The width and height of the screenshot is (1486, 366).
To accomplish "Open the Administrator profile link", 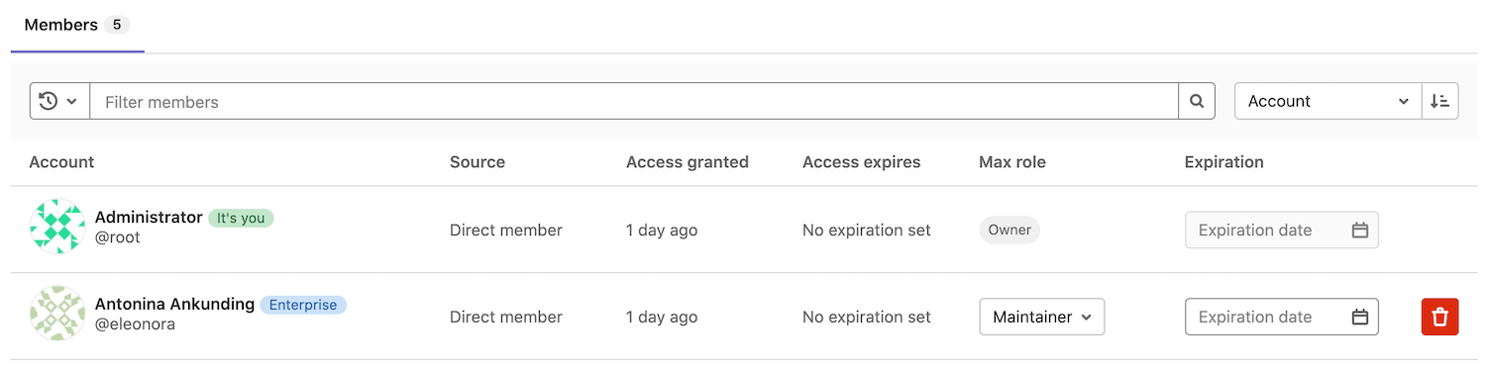I will point(149,217).
